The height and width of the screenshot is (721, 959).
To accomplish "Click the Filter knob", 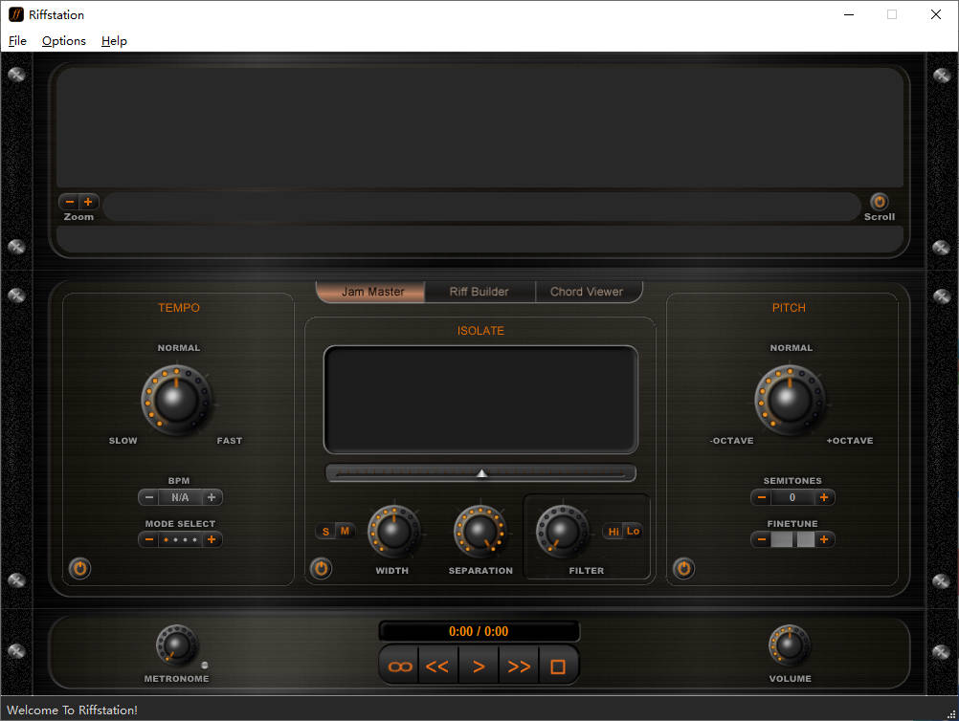I will pos(562,531).
